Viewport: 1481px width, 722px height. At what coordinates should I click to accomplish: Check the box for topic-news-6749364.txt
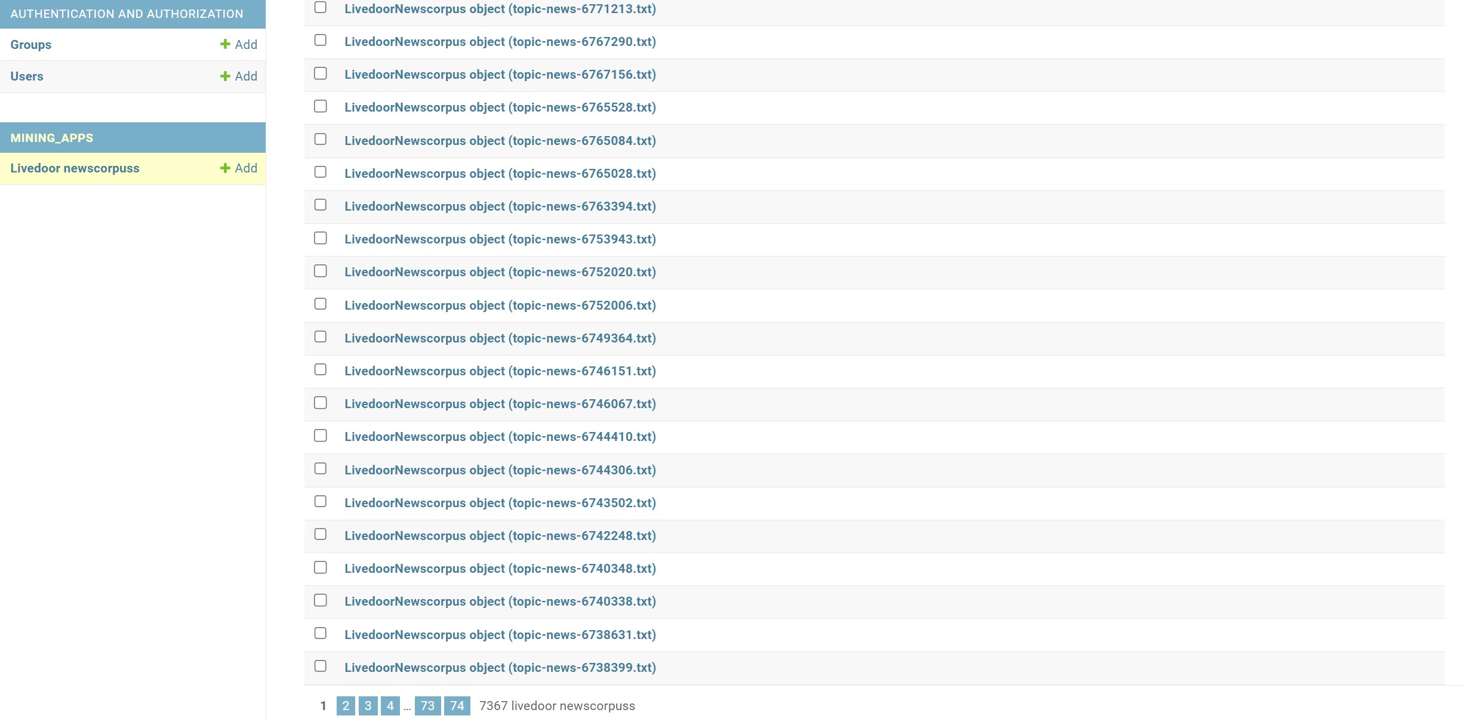321,337
